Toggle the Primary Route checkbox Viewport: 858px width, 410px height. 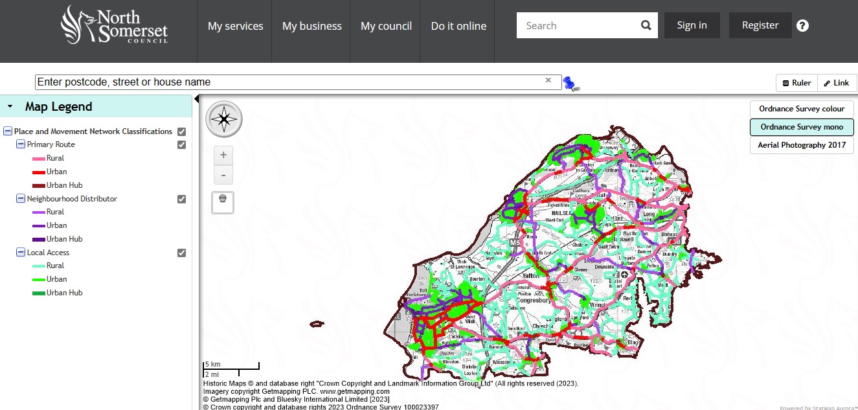[182, 145]
